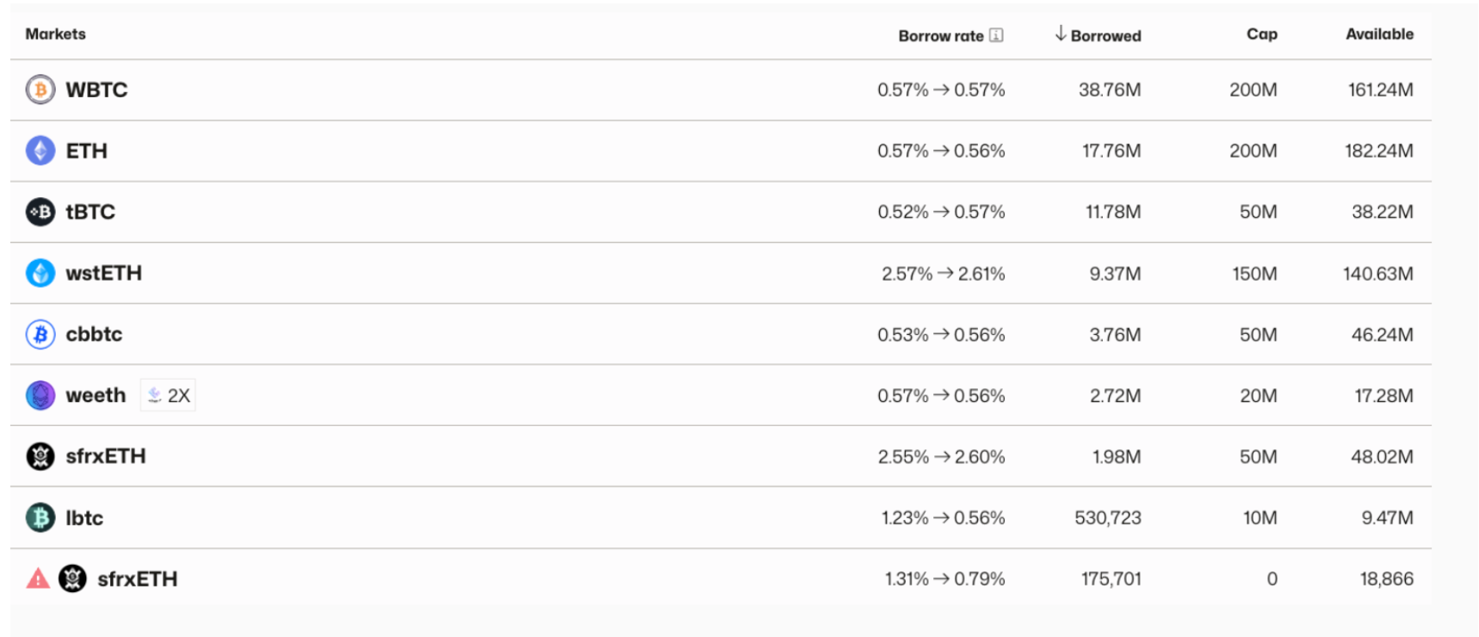The width and height of the screenshot is (1479, 637).
Task: Click the ETH diamond icon
Action: [40, 151]
